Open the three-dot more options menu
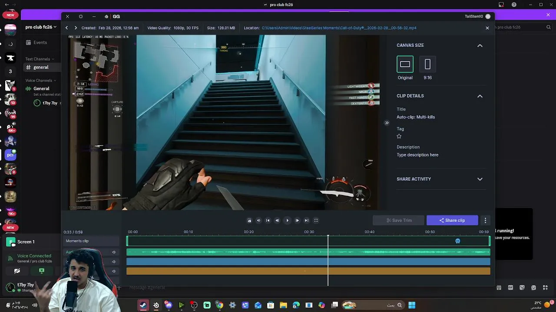556x312 pixels. (x=485, y=220)
